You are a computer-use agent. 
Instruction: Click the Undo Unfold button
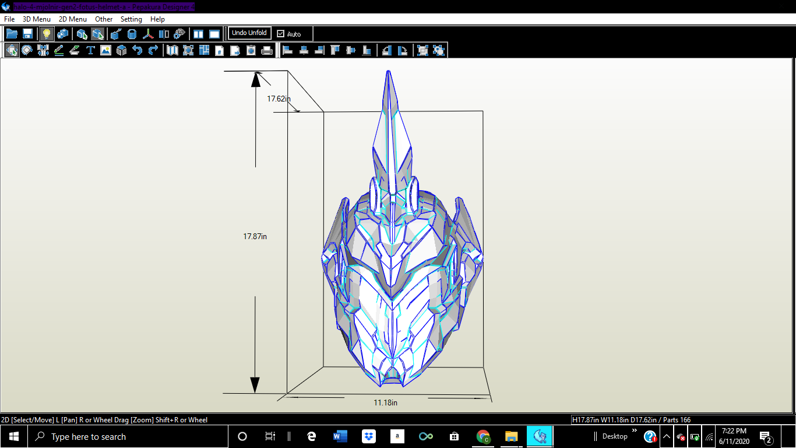(x=249, y=33)
